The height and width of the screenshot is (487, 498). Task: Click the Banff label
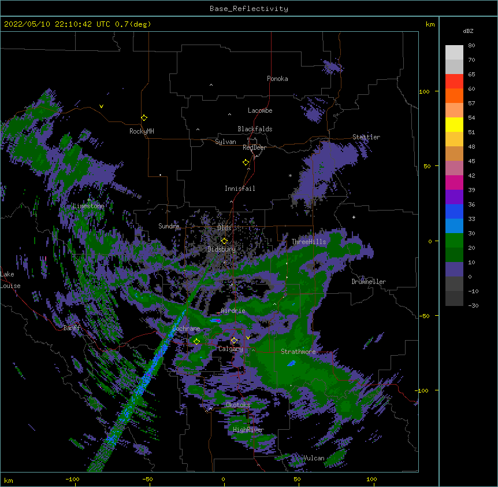[72, 328]
